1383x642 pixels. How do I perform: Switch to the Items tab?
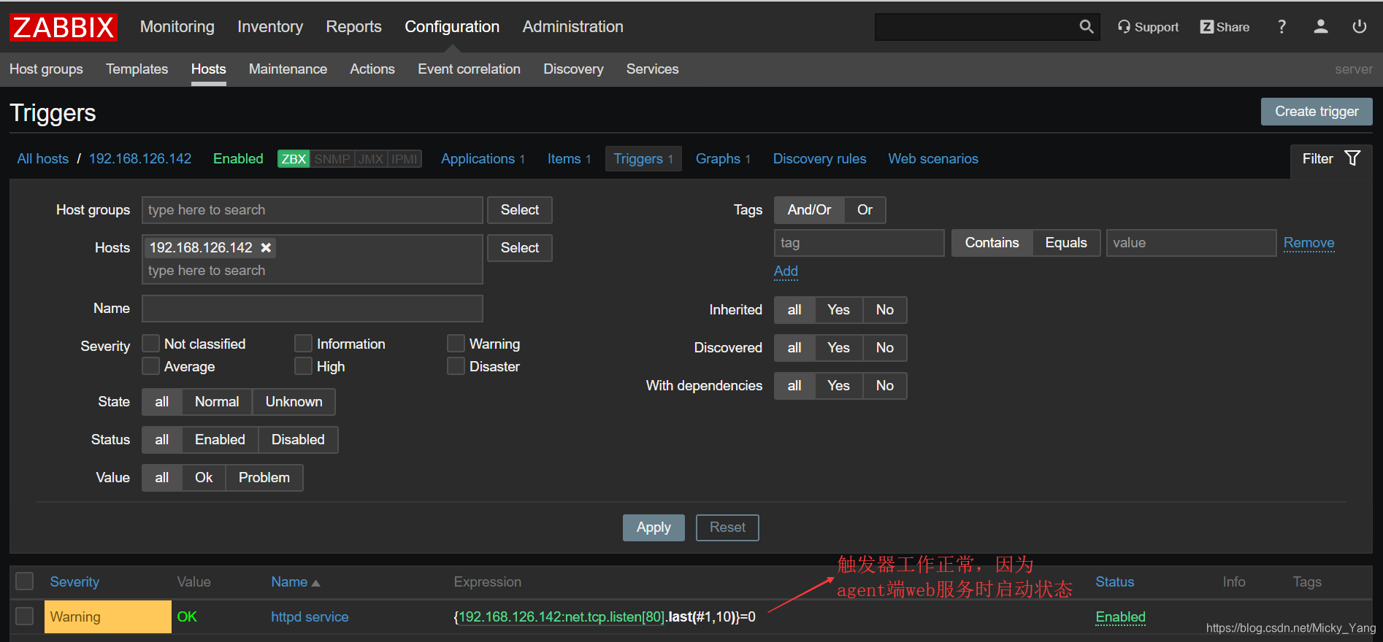tap(564, 159)
